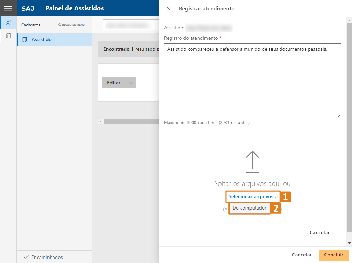Collapse menu with Recolher Menu
This screenshot has width=352, height=263.
tap(71, 25)
